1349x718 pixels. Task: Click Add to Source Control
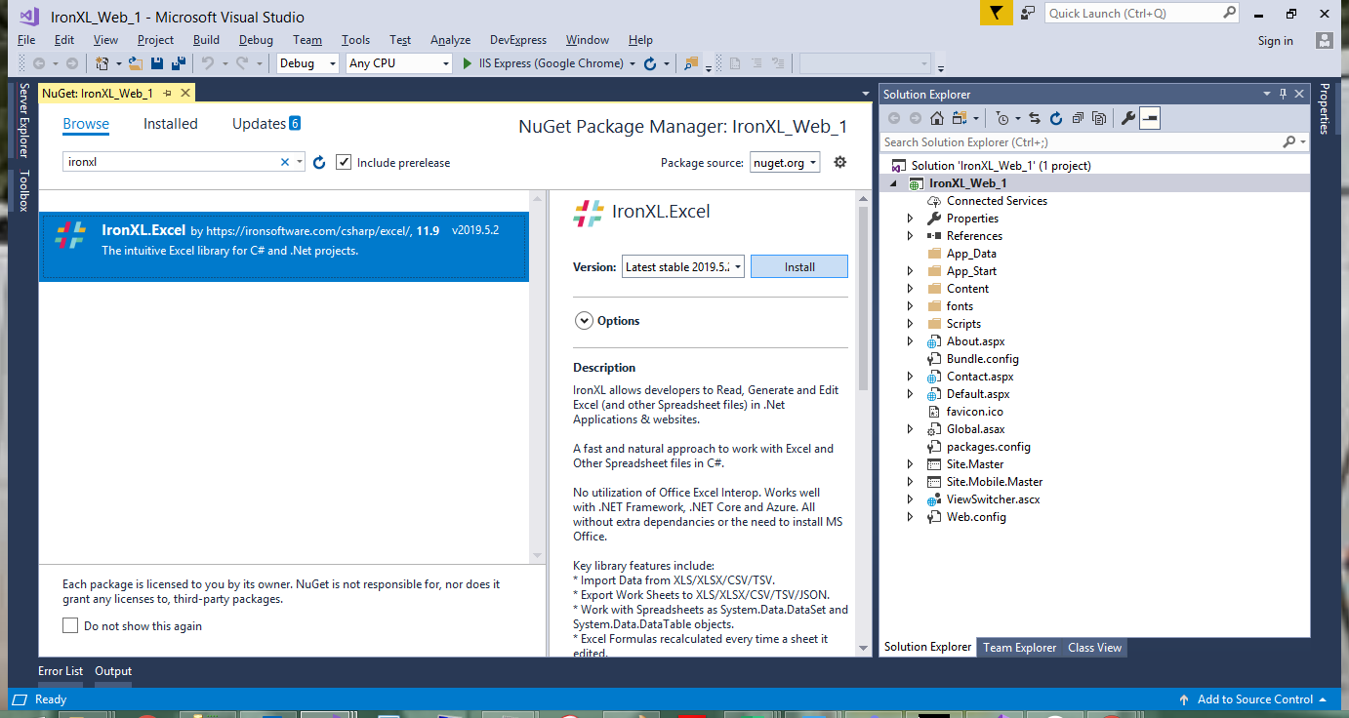(x=1254, y=699)
